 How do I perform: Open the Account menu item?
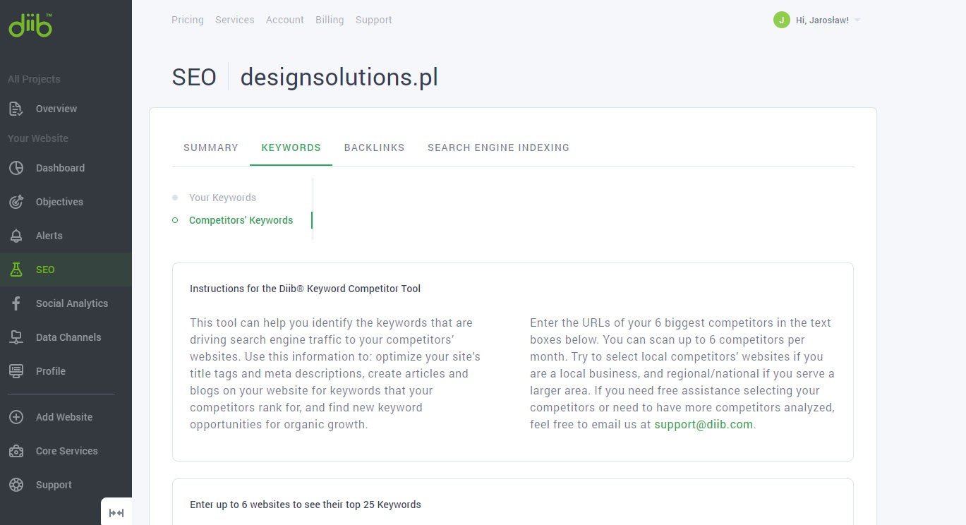pyautogui.click(x=285, y=20)
